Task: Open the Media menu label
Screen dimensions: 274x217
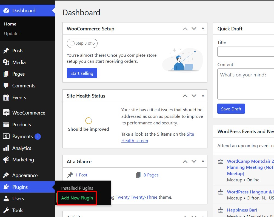Action: (x=19, y=62)
